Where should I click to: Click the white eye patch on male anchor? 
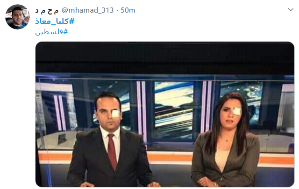tap(116, 114)
